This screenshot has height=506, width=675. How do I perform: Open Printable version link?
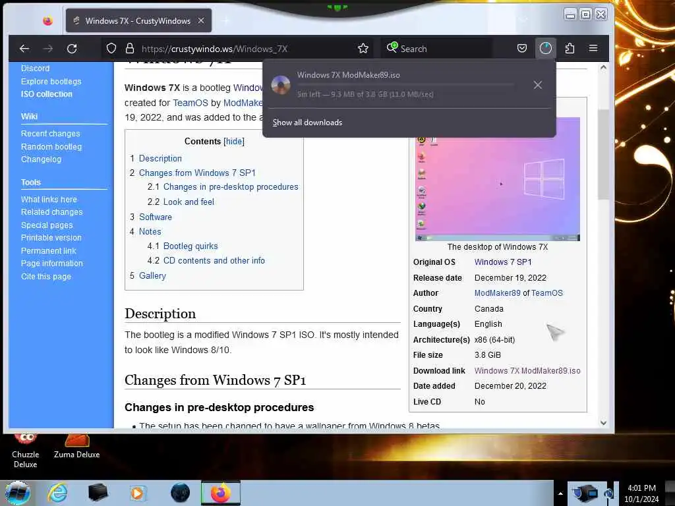[51, 237]
